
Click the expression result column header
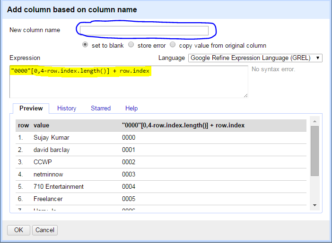[183, 126]
